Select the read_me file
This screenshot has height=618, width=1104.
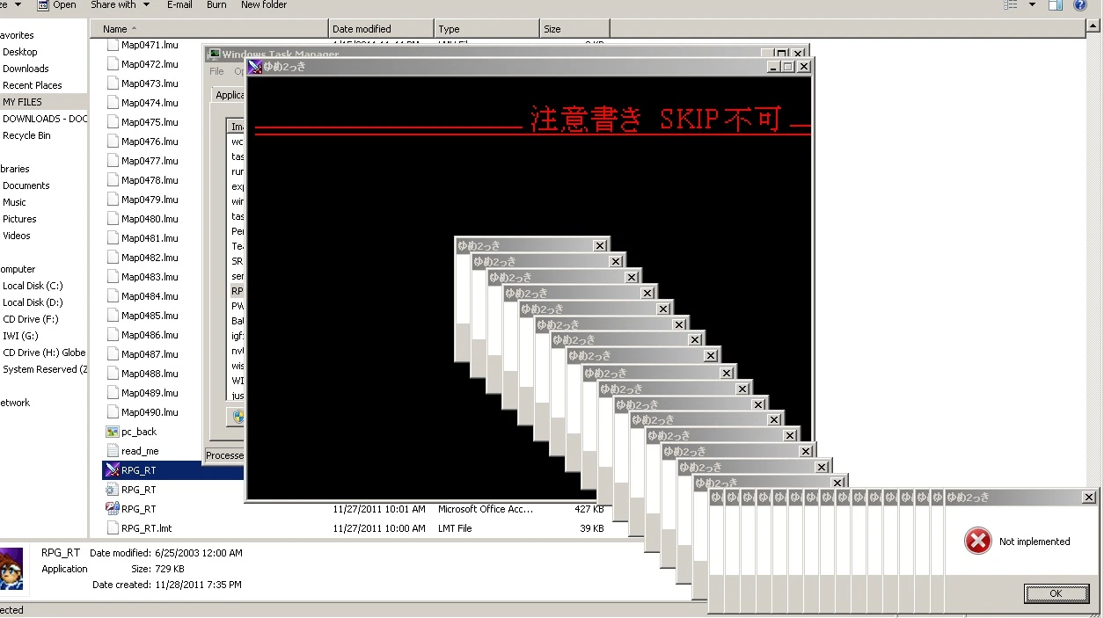(x=139, y=451)
